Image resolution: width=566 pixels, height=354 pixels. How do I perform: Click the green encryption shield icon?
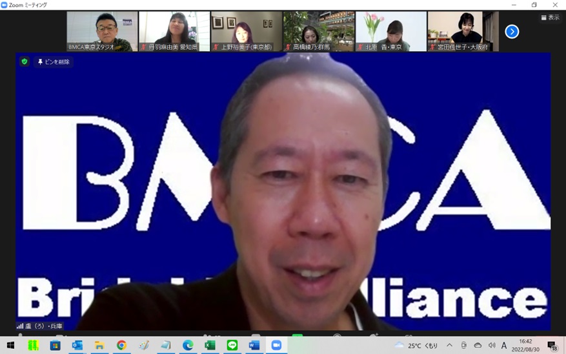25,62
